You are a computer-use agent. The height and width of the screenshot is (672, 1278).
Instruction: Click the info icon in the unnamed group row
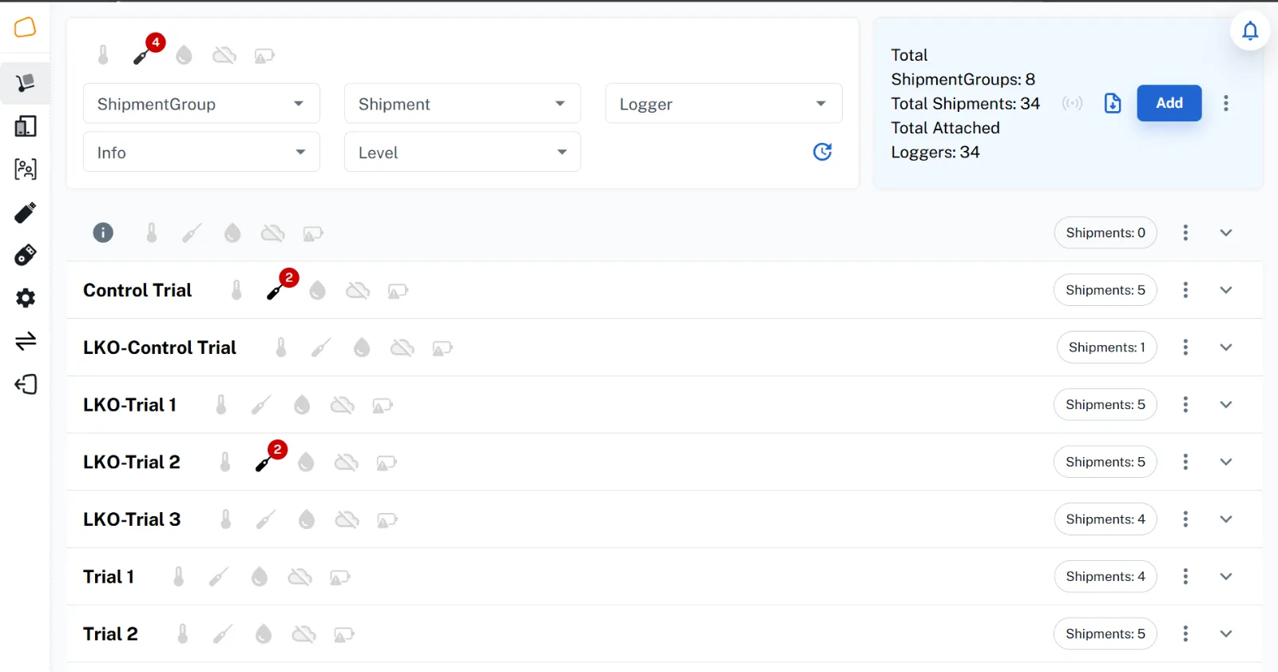[103, 233]
